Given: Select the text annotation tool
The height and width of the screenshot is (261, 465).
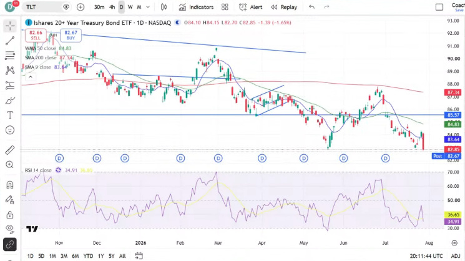Looking at the screenshot, I should coord(10,115).
